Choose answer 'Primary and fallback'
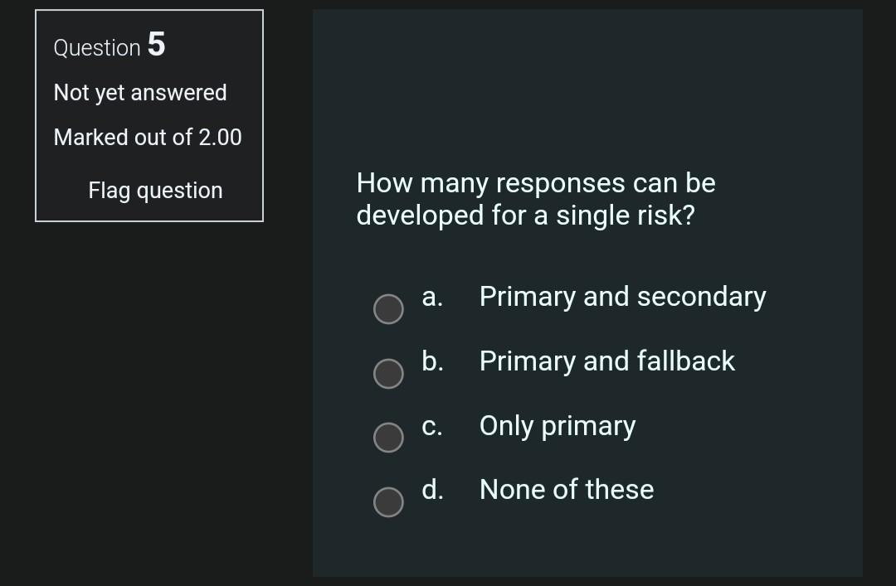Screen dimensions: 896x586 607,361
